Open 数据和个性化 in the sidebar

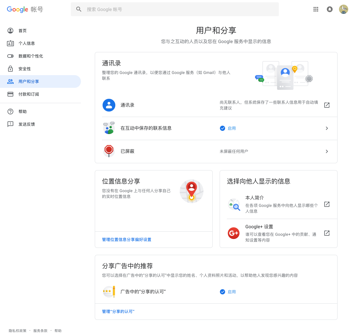point(40,56)
